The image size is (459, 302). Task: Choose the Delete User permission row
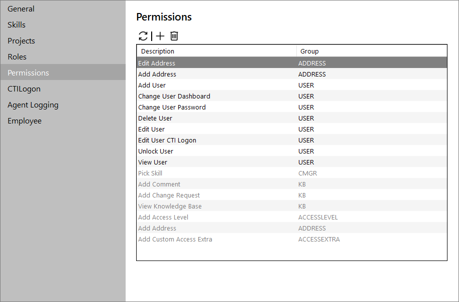292,118
